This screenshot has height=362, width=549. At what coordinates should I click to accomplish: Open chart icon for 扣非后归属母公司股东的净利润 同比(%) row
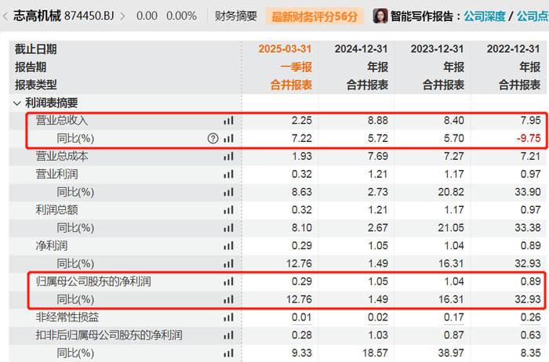coord(229,353)
